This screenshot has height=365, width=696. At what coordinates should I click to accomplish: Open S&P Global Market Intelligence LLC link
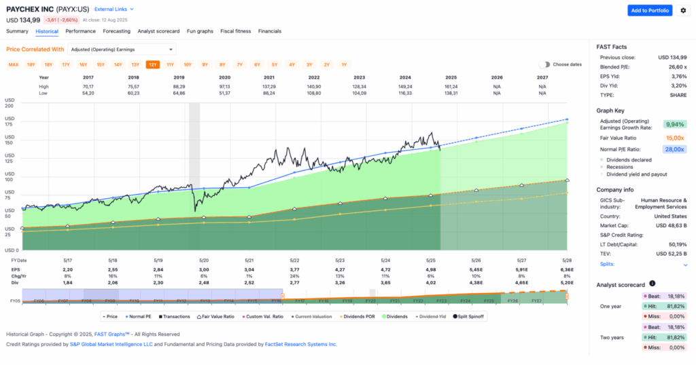(x=111, y=344)
